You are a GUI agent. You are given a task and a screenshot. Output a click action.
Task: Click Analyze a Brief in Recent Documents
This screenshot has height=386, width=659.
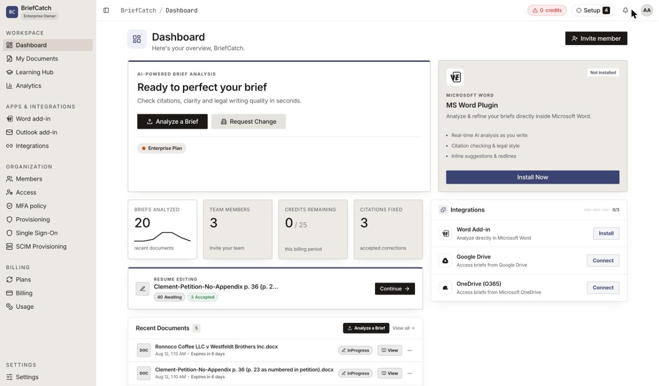point(366,328)
